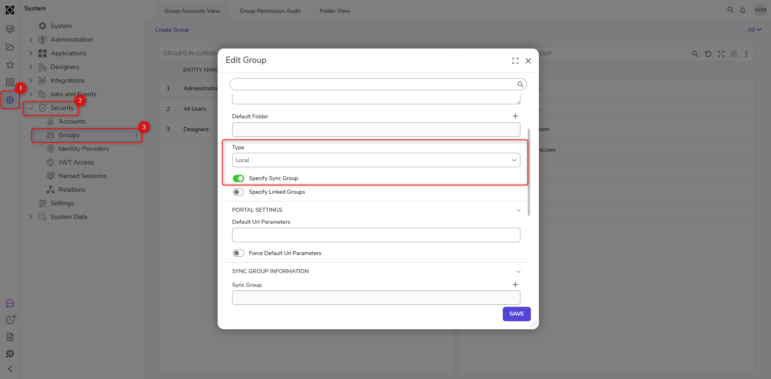Open the settings gear in left rail
Screen dimensions: 771x379
(10, 100)
